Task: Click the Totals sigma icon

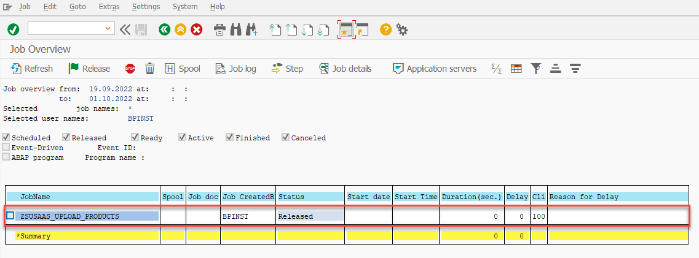Action: tap(496, 69)
